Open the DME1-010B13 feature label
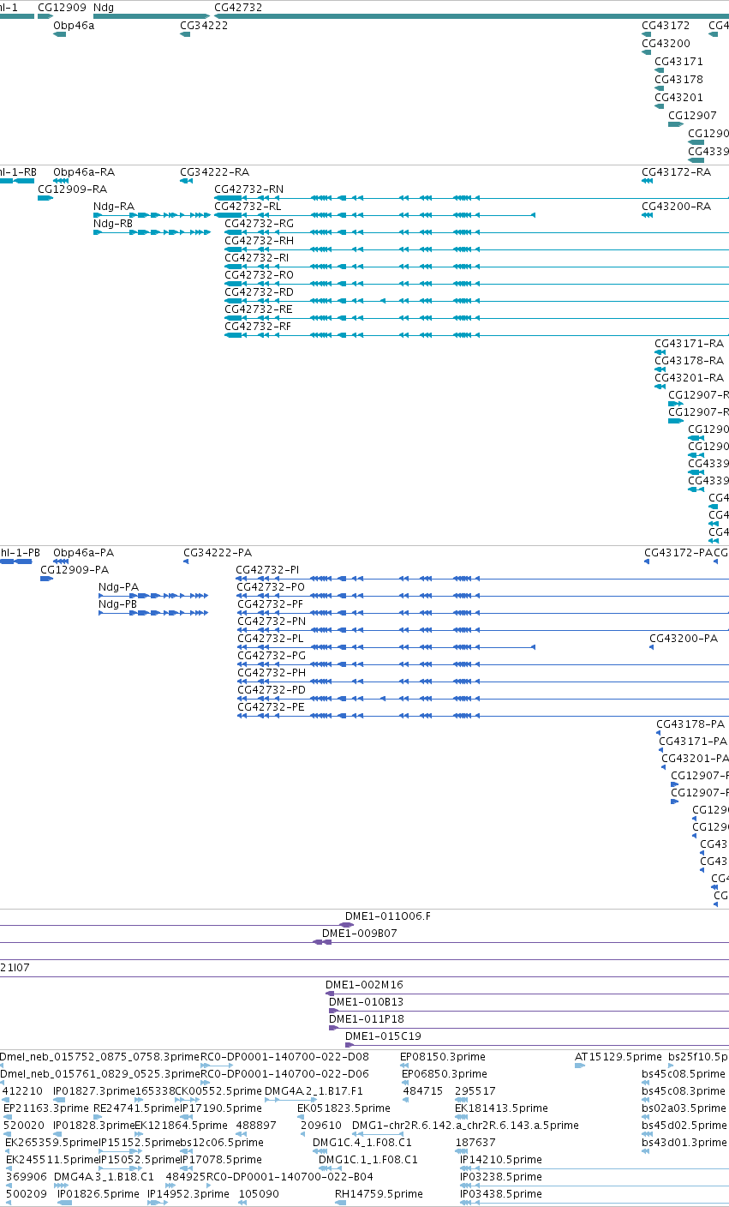 367,1002
